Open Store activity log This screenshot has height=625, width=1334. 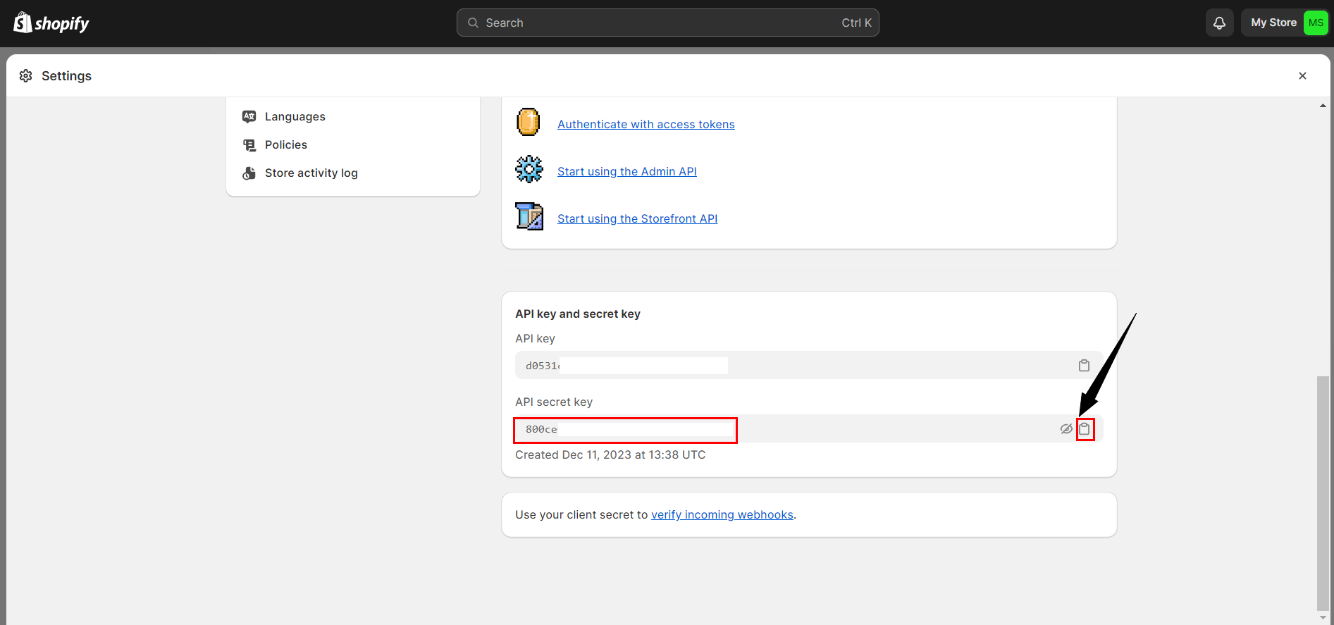[311, 173]
